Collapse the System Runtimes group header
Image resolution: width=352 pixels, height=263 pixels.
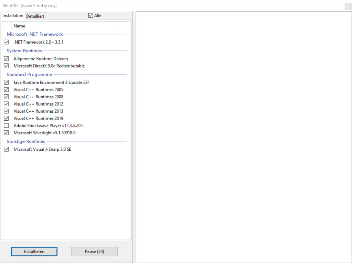pos(24,51)
